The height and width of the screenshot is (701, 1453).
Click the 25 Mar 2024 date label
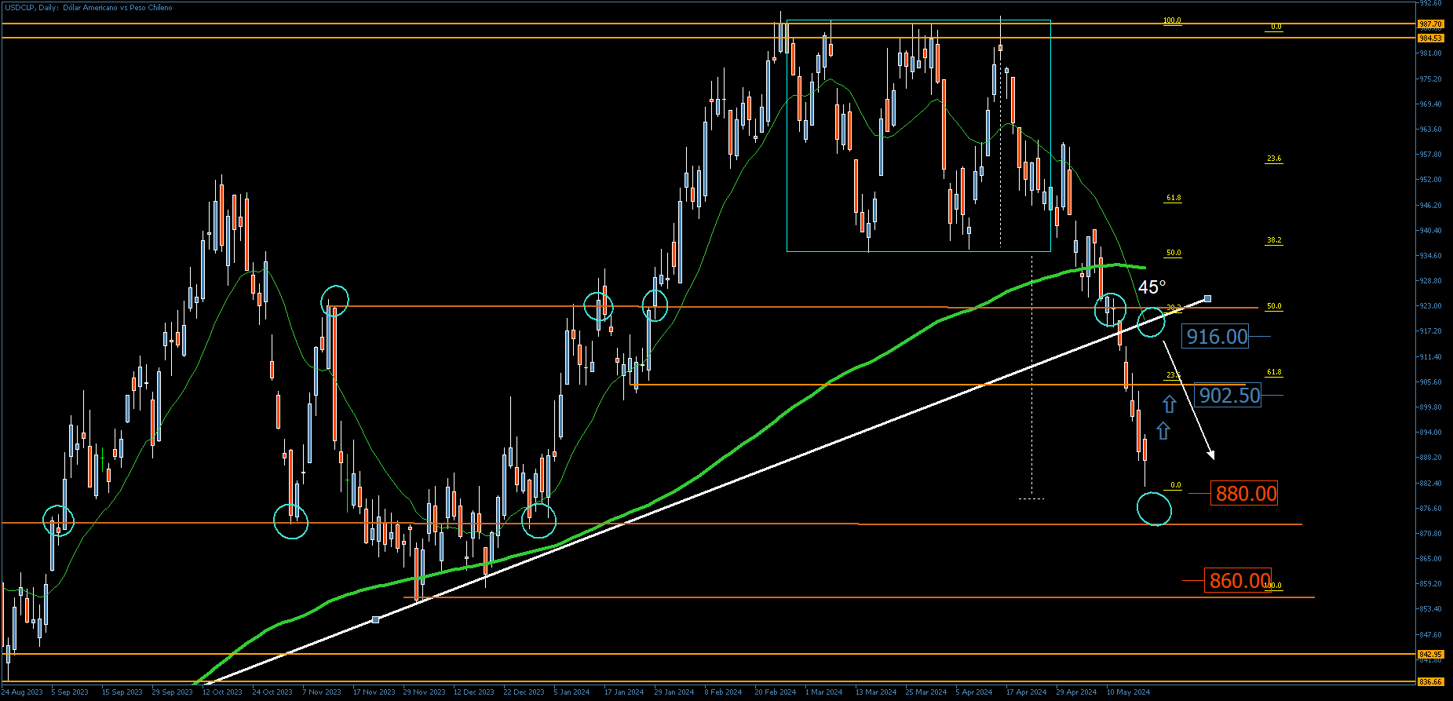(926, 692)
